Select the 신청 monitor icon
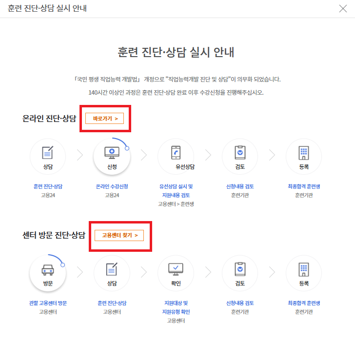 (112, 153)
